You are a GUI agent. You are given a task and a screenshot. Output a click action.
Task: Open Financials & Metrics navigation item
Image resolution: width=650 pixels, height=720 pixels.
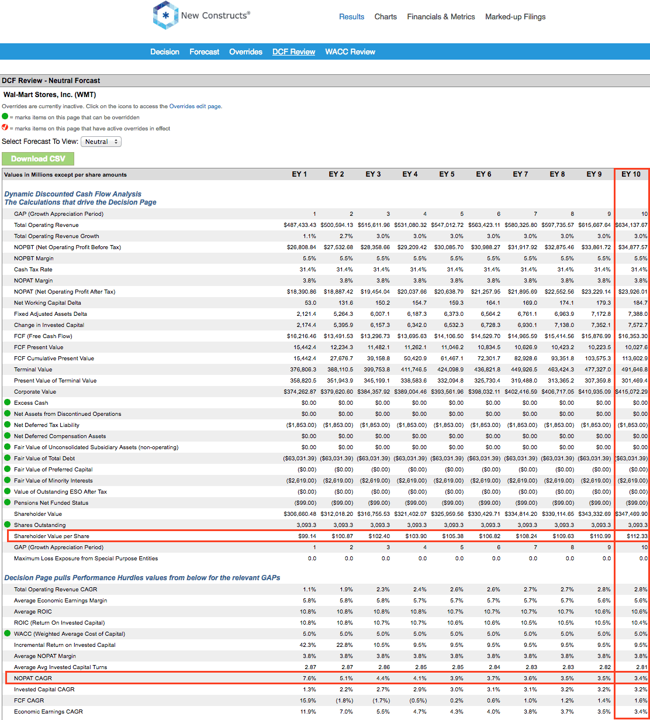pos(441,17)
